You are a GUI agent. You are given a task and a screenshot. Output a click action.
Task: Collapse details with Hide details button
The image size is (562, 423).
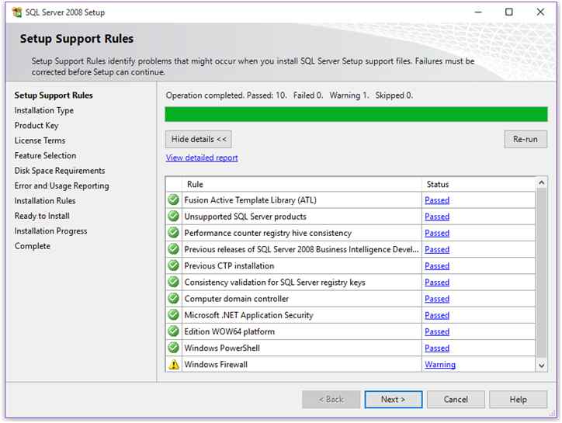199,139
